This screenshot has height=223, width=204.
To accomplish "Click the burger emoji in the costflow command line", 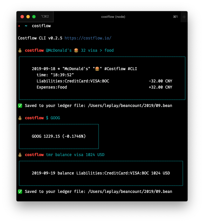I will point(76,50).
